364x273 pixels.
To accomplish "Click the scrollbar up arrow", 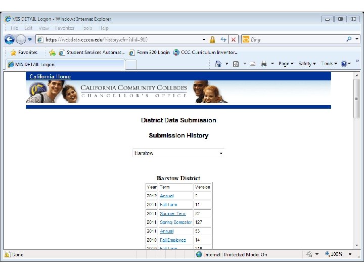I will (x=356, y=75).
